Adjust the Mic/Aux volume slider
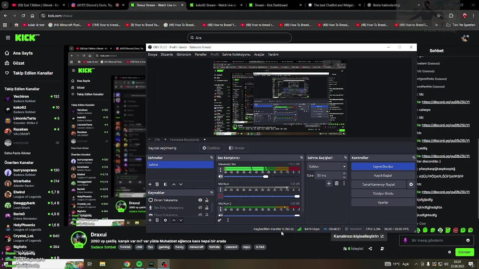Image resolution: width=479 pixels, height=269 pixels. click(x=262, y=196)
